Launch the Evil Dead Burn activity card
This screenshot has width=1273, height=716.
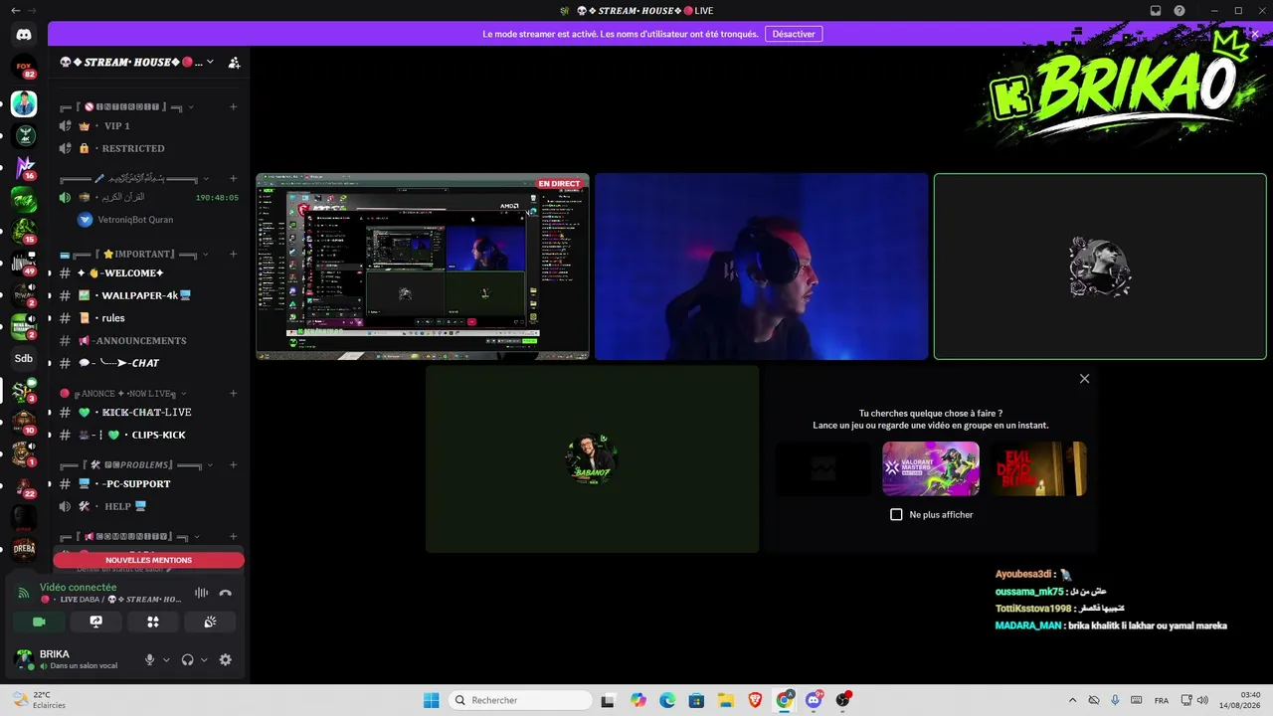tap(1038, 468)
